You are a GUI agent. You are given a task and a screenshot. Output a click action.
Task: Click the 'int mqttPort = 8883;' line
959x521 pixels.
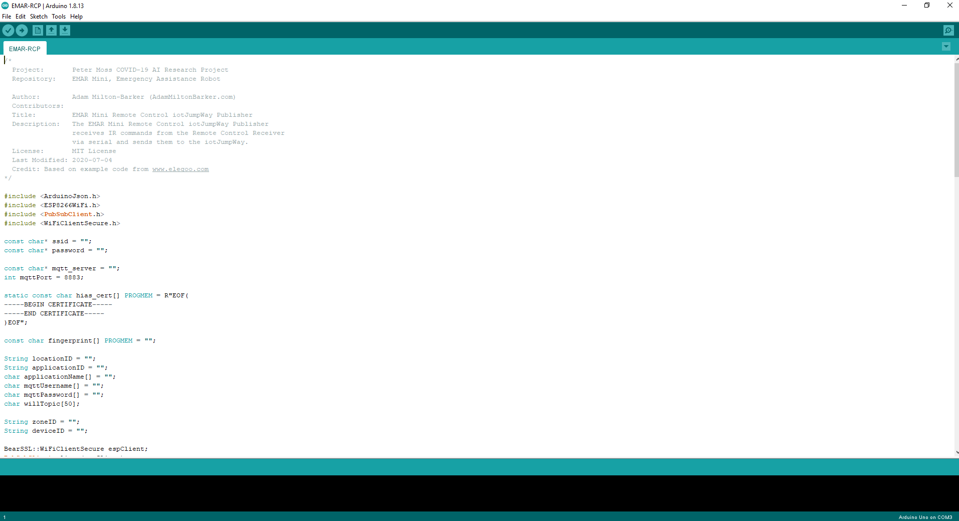pyautogui.click(x=44, y=278)
